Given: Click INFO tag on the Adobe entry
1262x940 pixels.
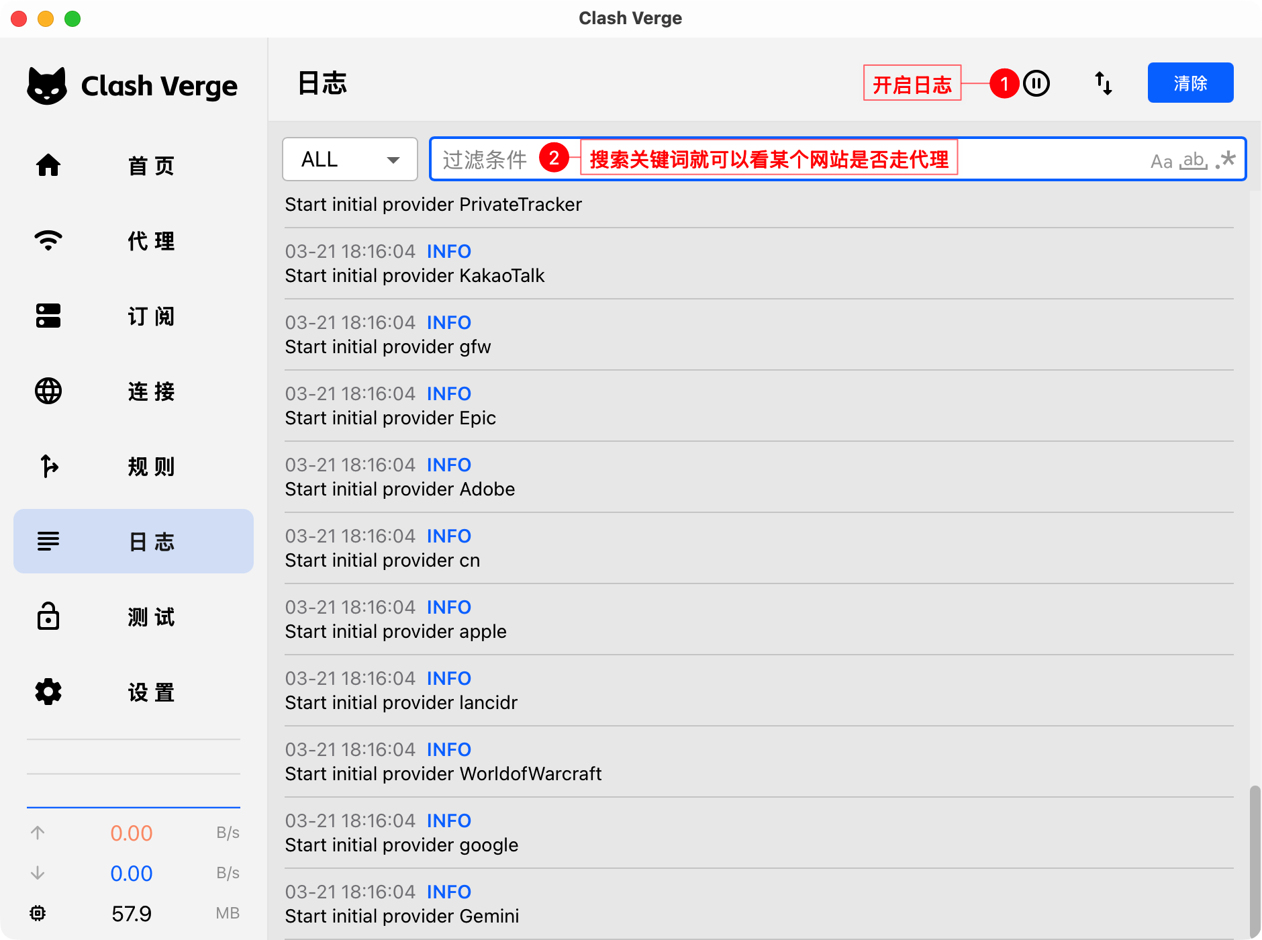Looking at the screenshot, I should point(449,465).
